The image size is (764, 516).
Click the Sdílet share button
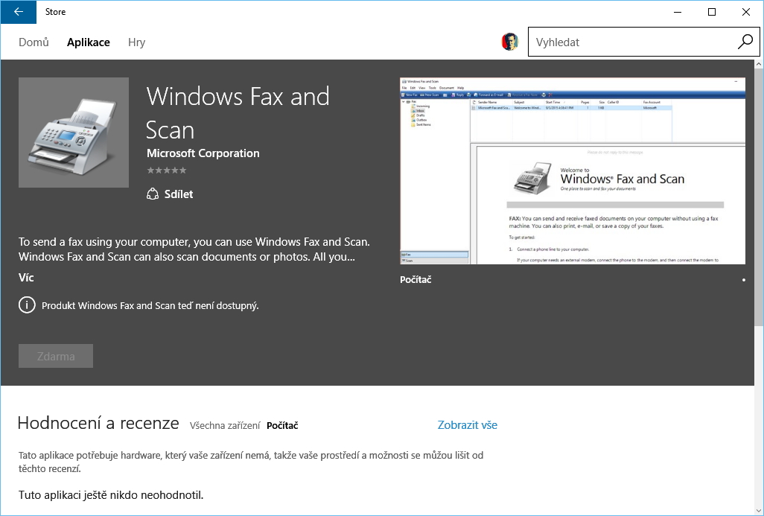[x=170, y=194]
